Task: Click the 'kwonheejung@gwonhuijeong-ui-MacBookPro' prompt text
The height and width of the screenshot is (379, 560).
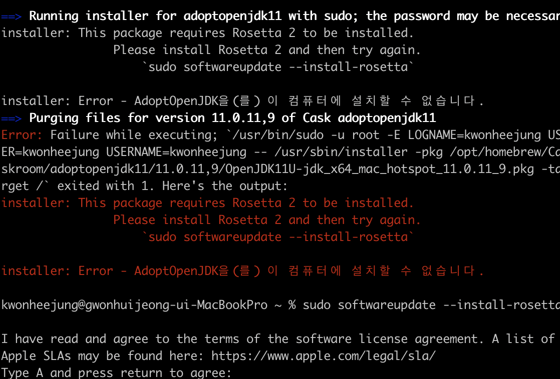Action: point(134,305)
